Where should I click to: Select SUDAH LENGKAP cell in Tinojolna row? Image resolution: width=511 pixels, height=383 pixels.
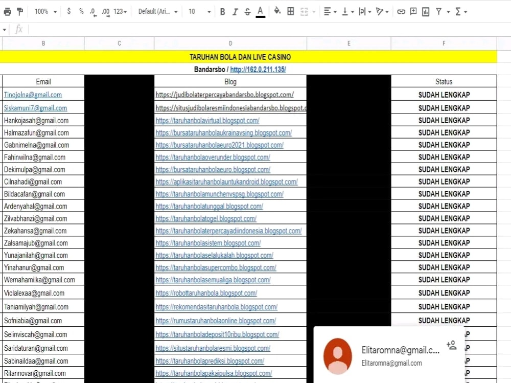[x=444, y=95]
